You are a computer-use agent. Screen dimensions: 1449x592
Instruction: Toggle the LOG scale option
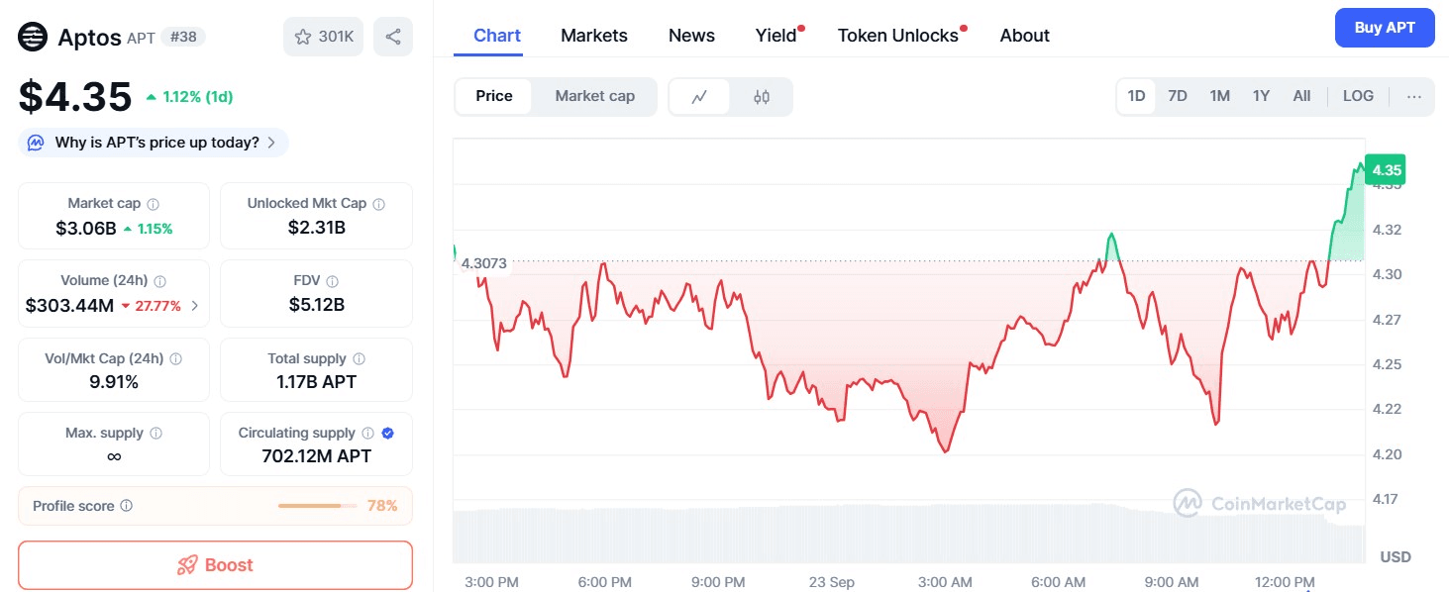[x=1358, y=96]
